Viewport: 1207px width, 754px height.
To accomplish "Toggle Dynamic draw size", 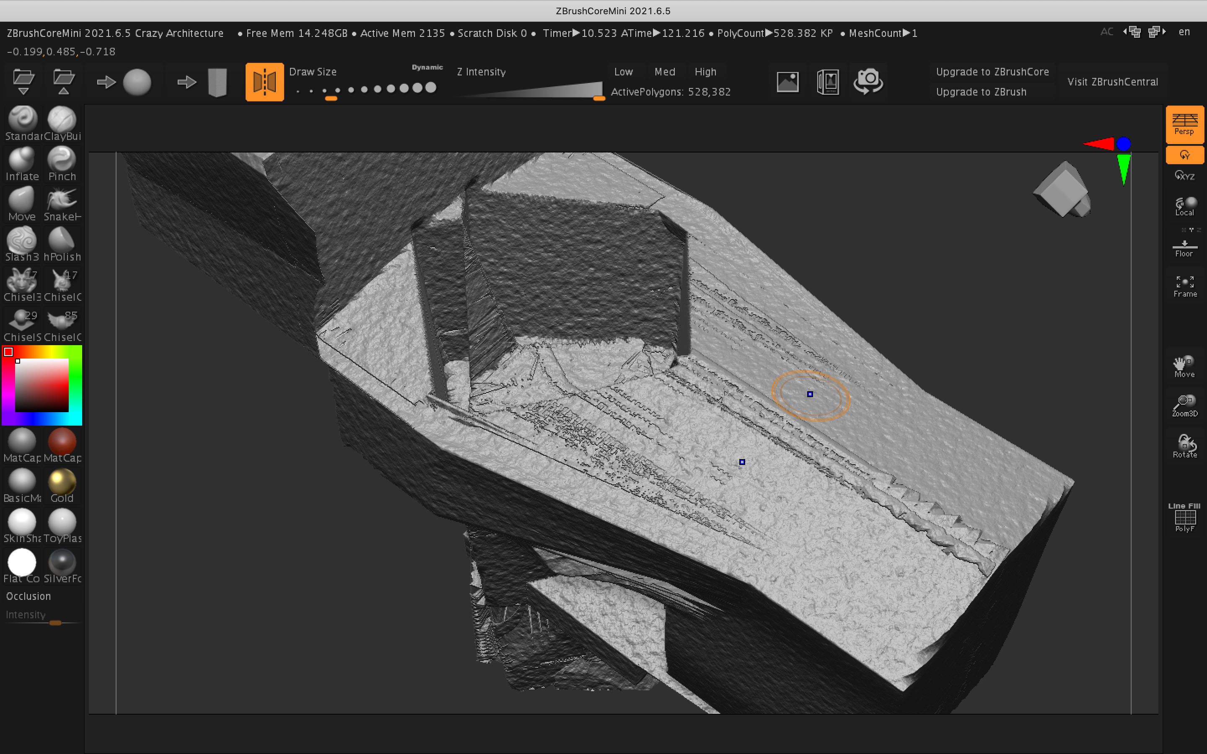I will (x=427, y=67).
